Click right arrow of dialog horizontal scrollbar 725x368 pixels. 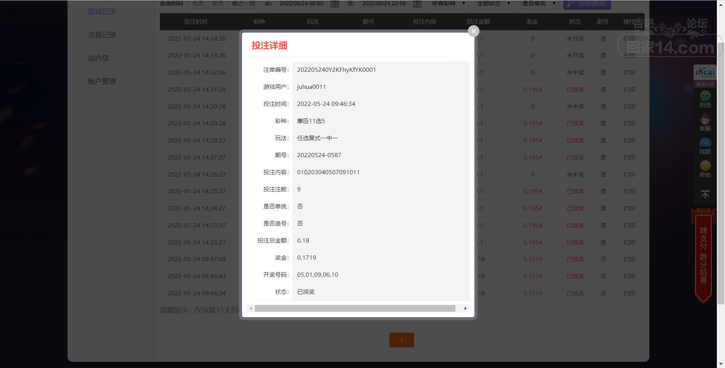465,308
